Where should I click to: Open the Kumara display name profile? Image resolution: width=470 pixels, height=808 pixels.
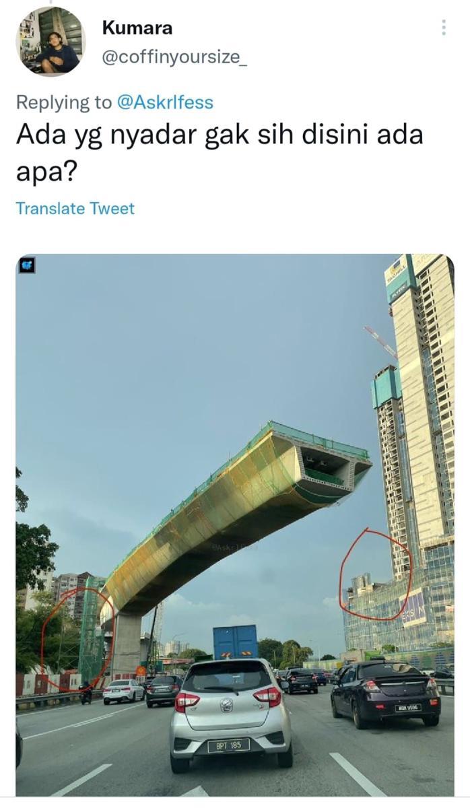tap(137, 28)
